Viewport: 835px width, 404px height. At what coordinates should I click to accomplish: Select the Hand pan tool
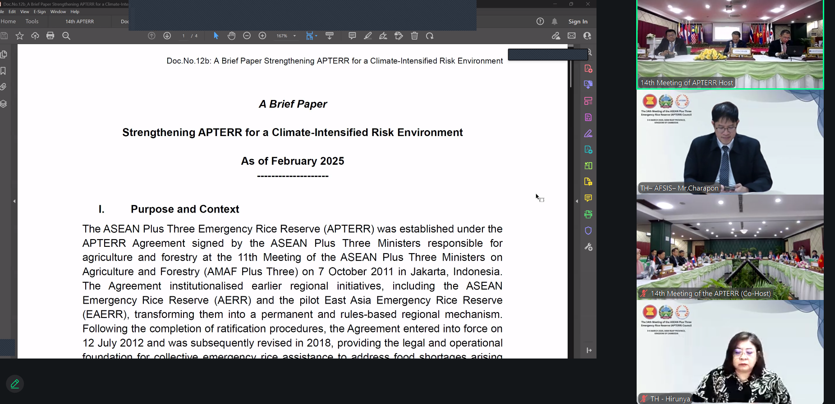click(231, 36)
